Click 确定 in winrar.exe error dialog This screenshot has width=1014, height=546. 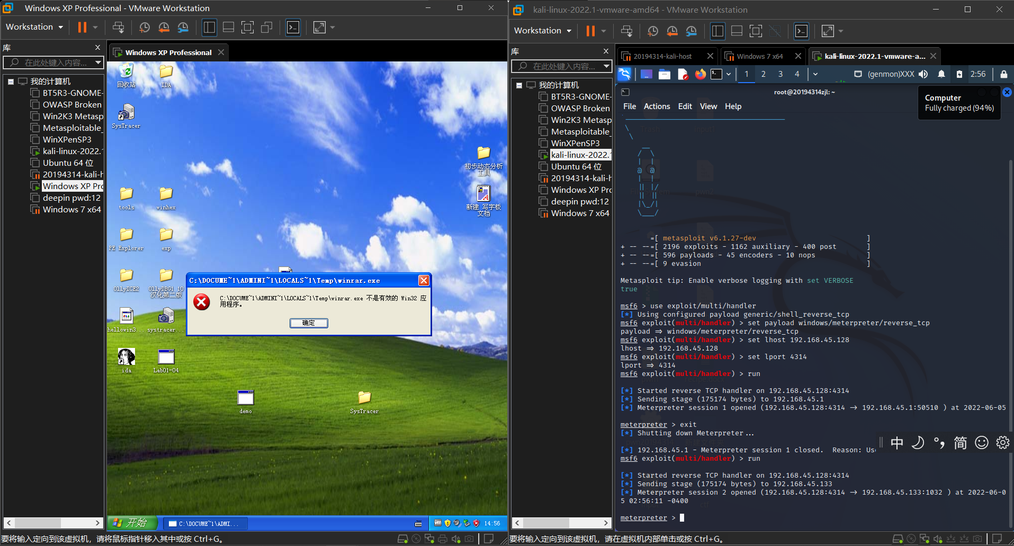[309, 323]
